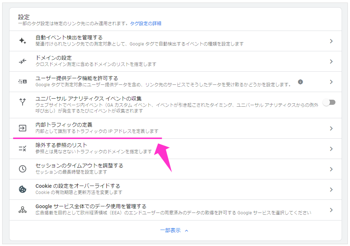Select セッションのタイムアウトを調整する title
The height and width of the screenshot is (246, 350).
(x=79, y=166)
